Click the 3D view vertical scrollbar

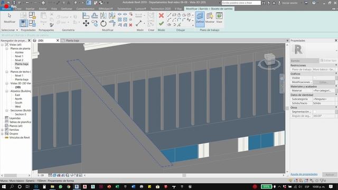287,108
